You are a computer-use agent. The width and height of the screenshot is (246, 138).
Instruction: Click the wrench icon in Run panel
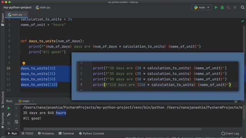(8, 115)
